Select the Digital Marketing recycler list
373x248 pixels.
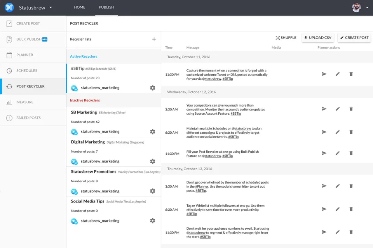(114, 152)
